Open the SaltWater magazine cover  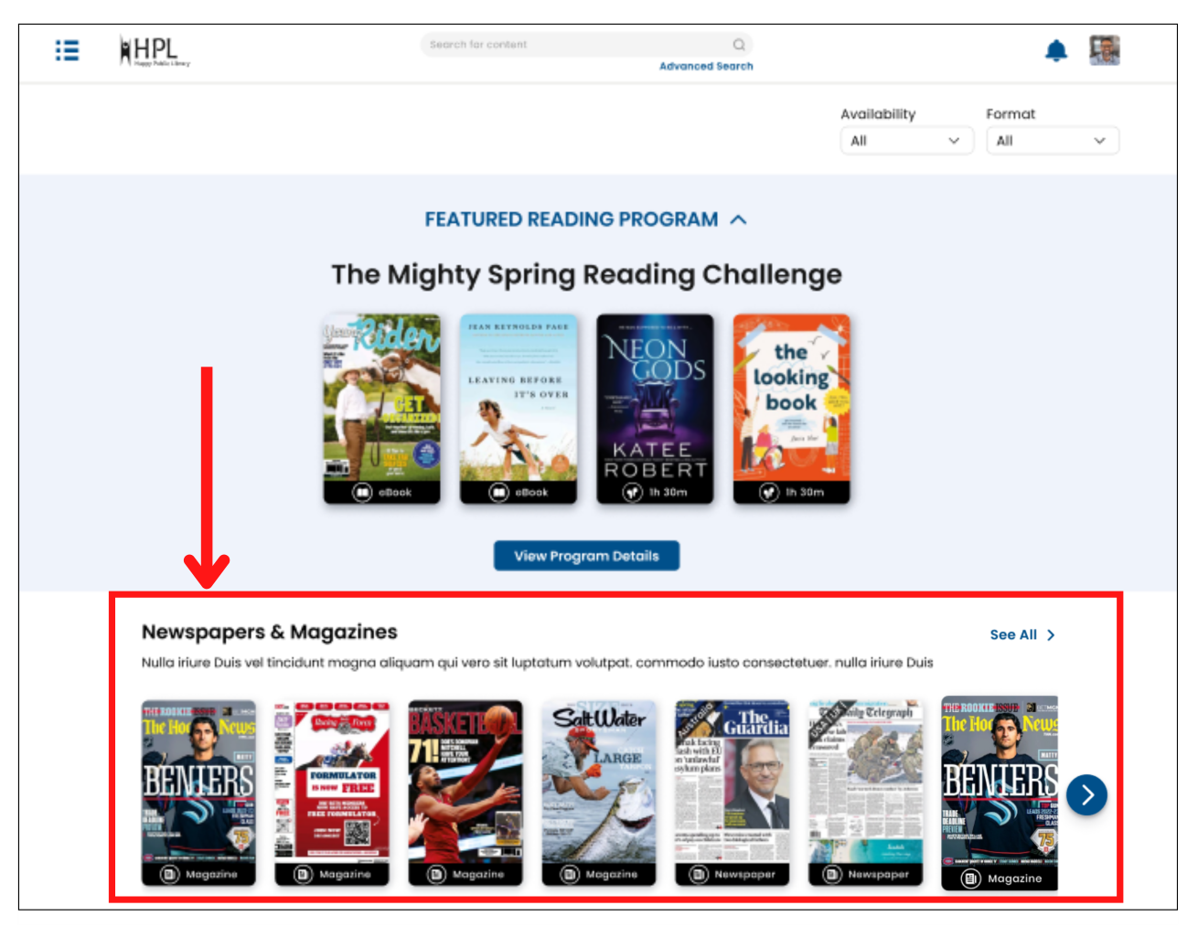(x=599, y=793)
